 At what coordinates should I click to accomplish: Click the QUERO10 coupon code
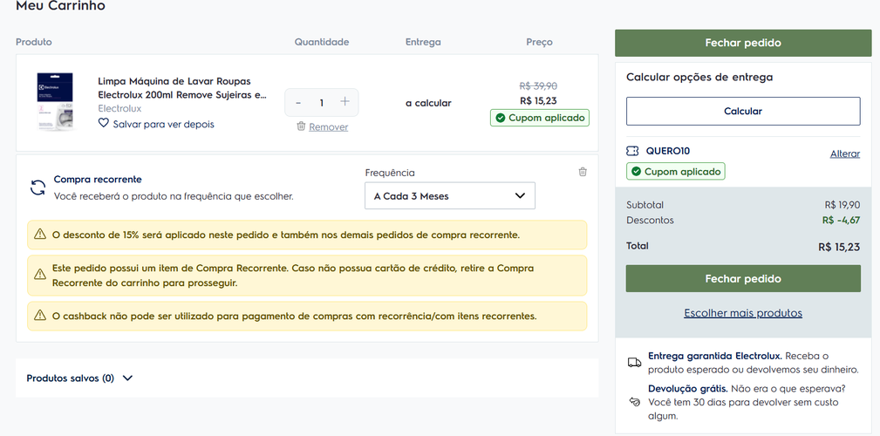pos(668,151)
